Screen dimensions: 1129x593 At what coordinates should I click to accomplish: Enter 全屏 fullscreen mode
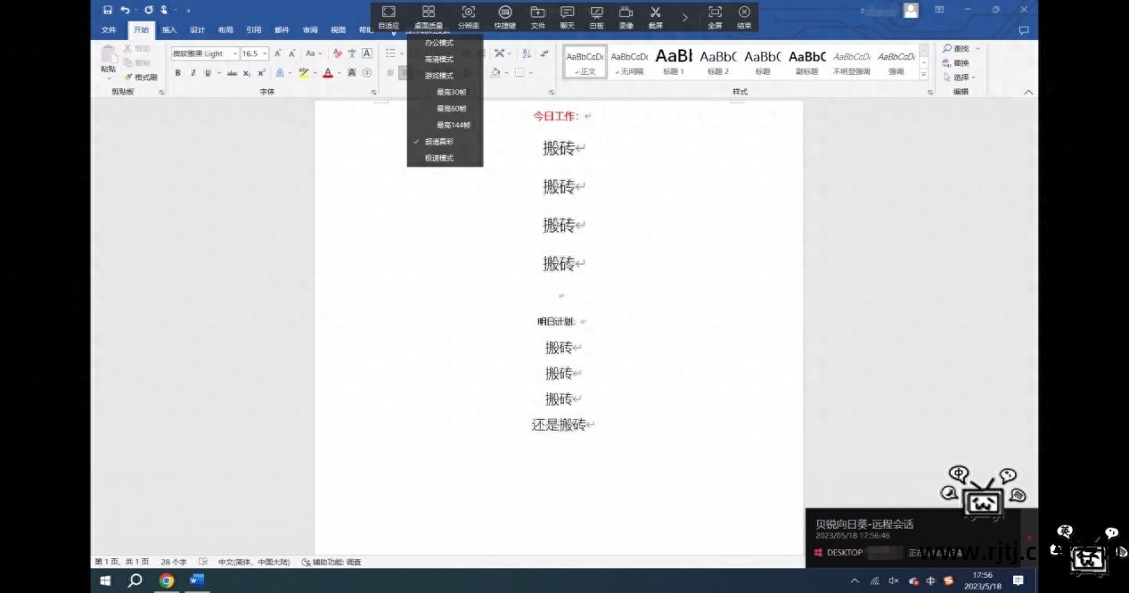click(x=715, y=12)
